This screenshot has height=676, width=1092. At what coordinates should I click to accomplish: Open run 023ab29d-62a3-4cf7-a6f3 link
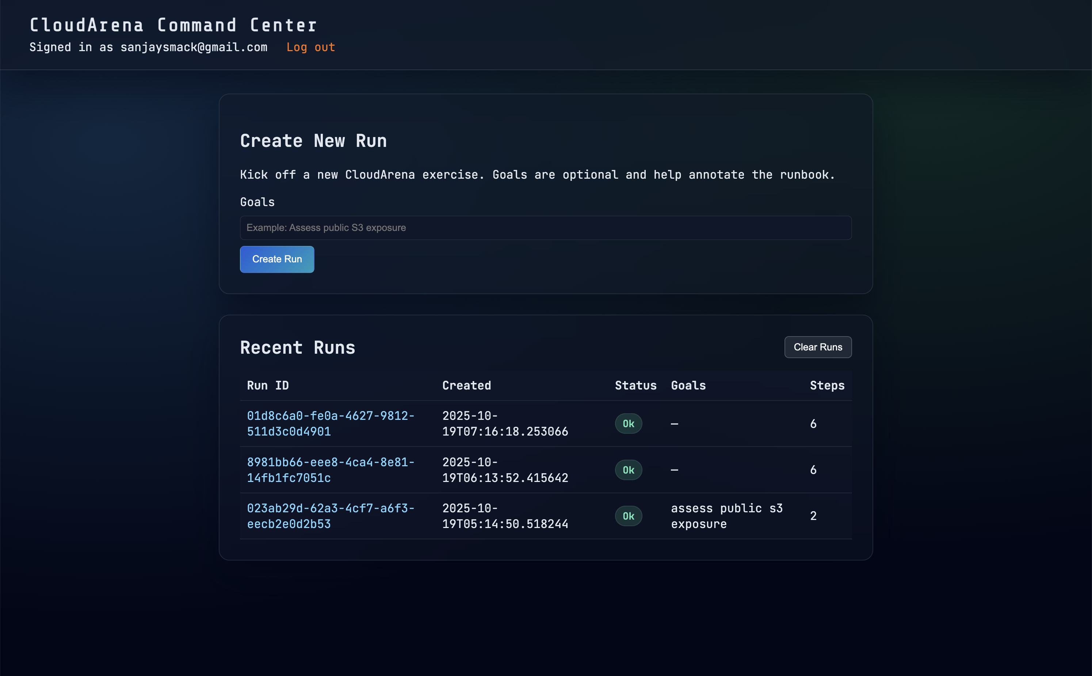coord(330,516)
